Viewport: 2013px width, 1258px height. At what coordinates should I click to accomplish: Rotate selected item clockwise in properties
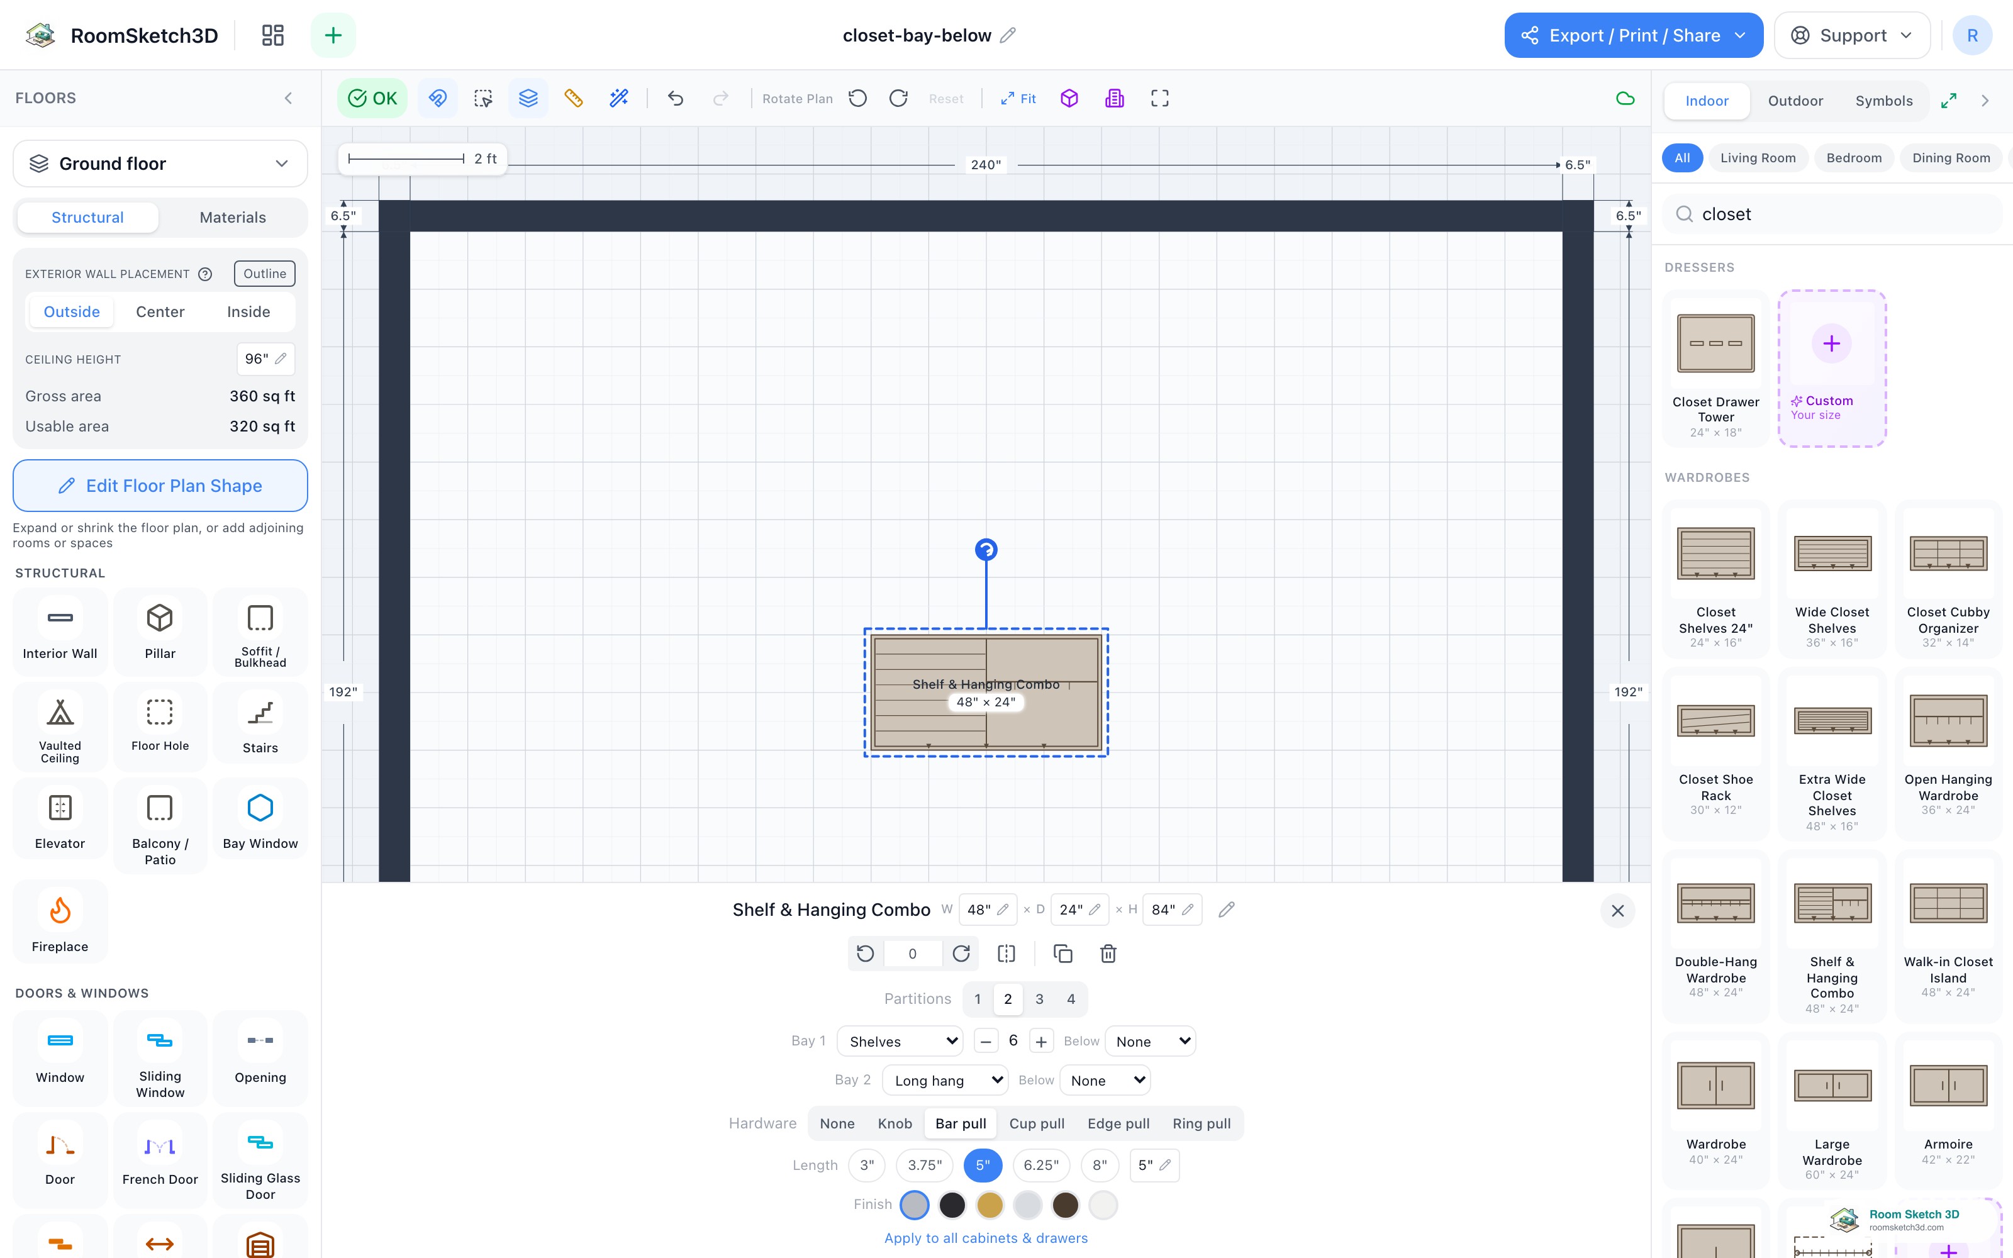coord(961,954)
